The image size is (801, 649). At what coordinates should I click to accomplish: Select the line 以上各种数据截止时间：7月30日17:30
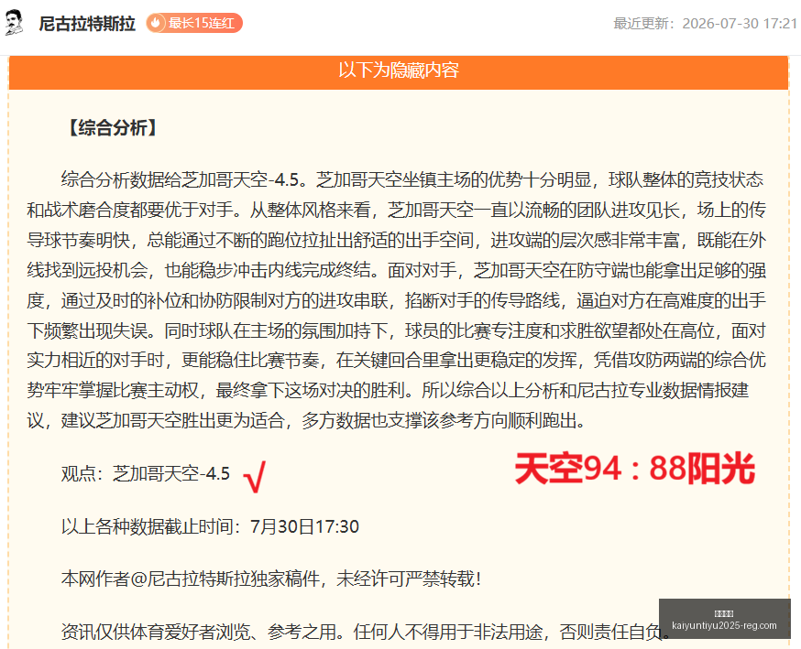[210, 526]
